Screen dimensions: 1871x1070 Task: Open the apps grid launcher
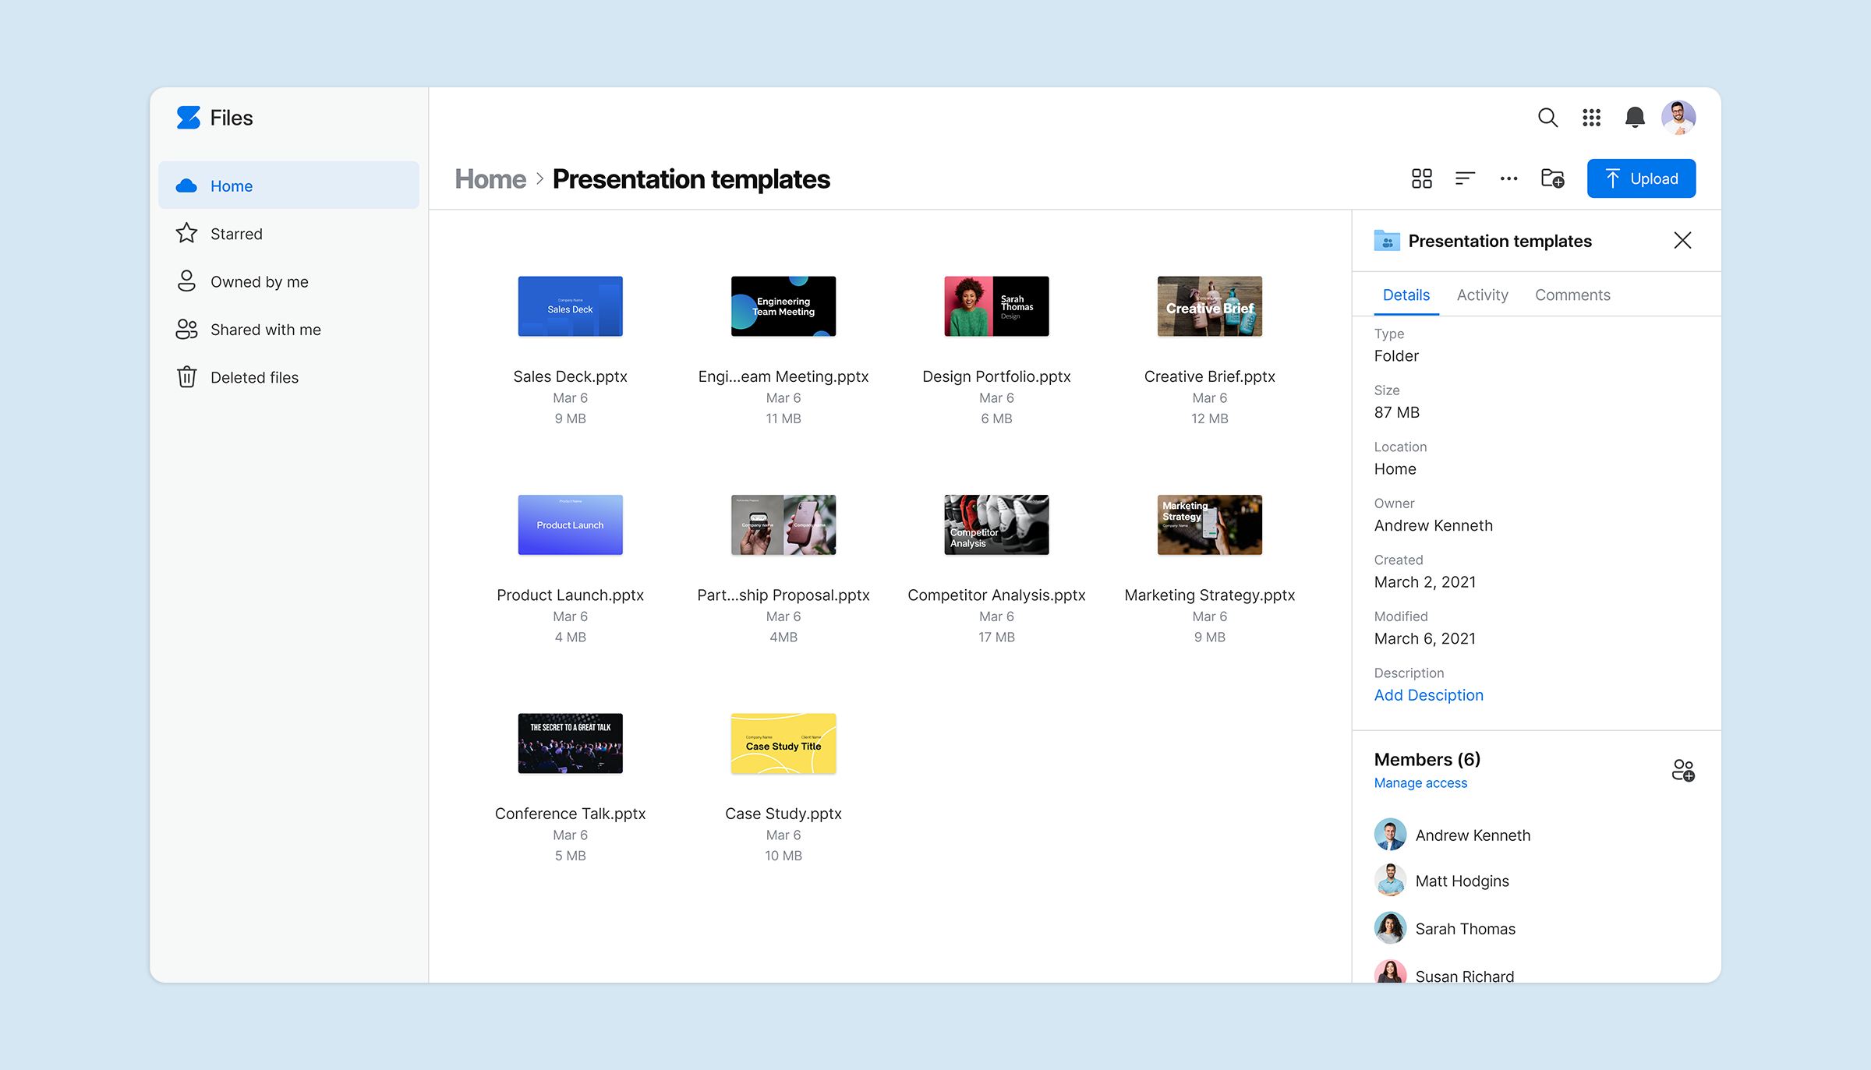click(x=1591, y=118)
